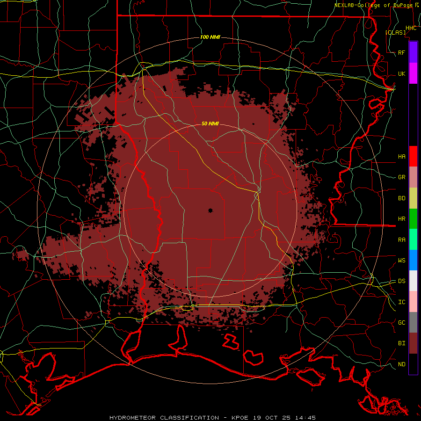Click the IC legend label
421x421 pixels.
(402, 302)
